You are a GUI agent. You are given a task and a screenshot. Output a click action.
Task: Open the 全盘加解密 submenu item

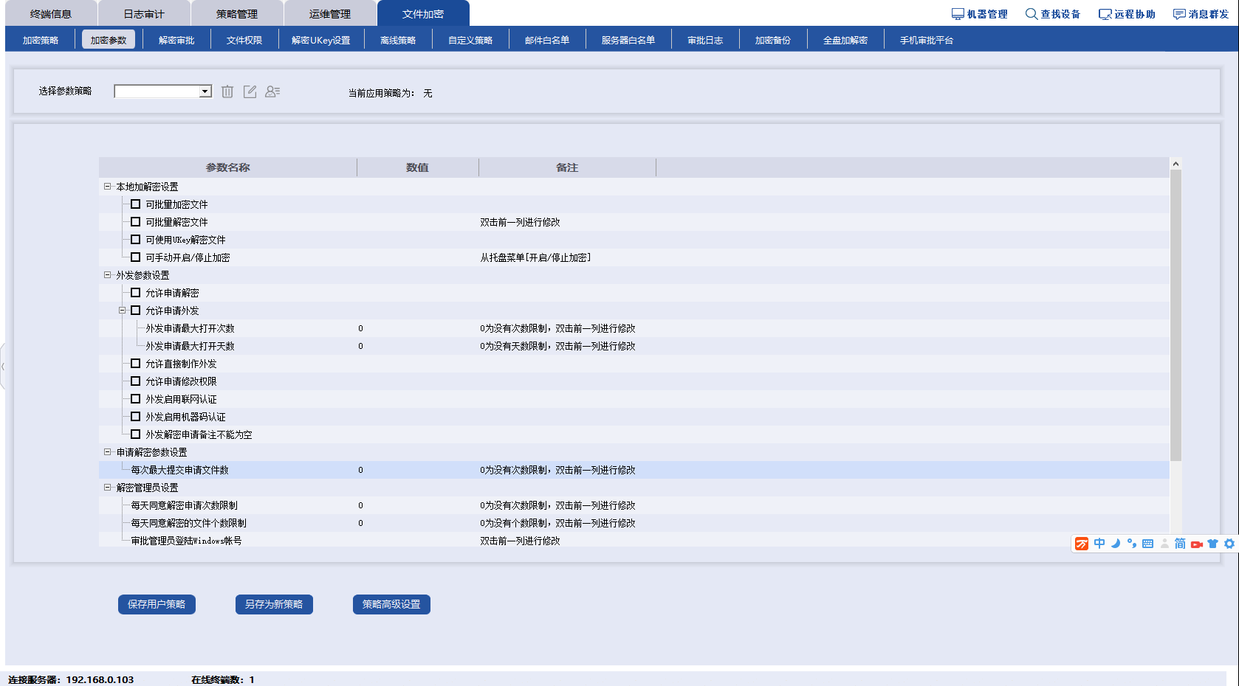click(x=845, y=40)
